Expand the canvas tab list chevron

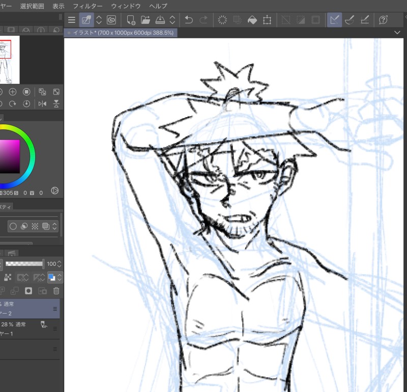[x=397, y=33]
